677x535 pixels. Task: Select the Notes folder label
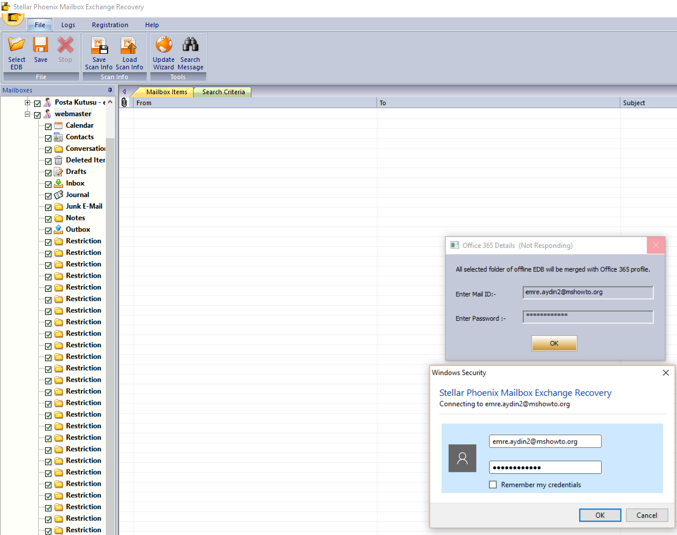(76, 218)
